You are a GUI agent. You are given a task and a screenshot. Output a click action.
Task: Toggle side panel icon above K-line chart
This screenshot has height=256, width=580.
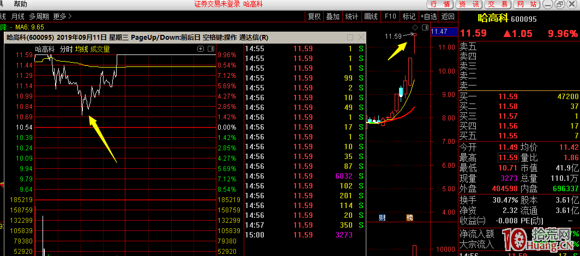coord(425,27)
